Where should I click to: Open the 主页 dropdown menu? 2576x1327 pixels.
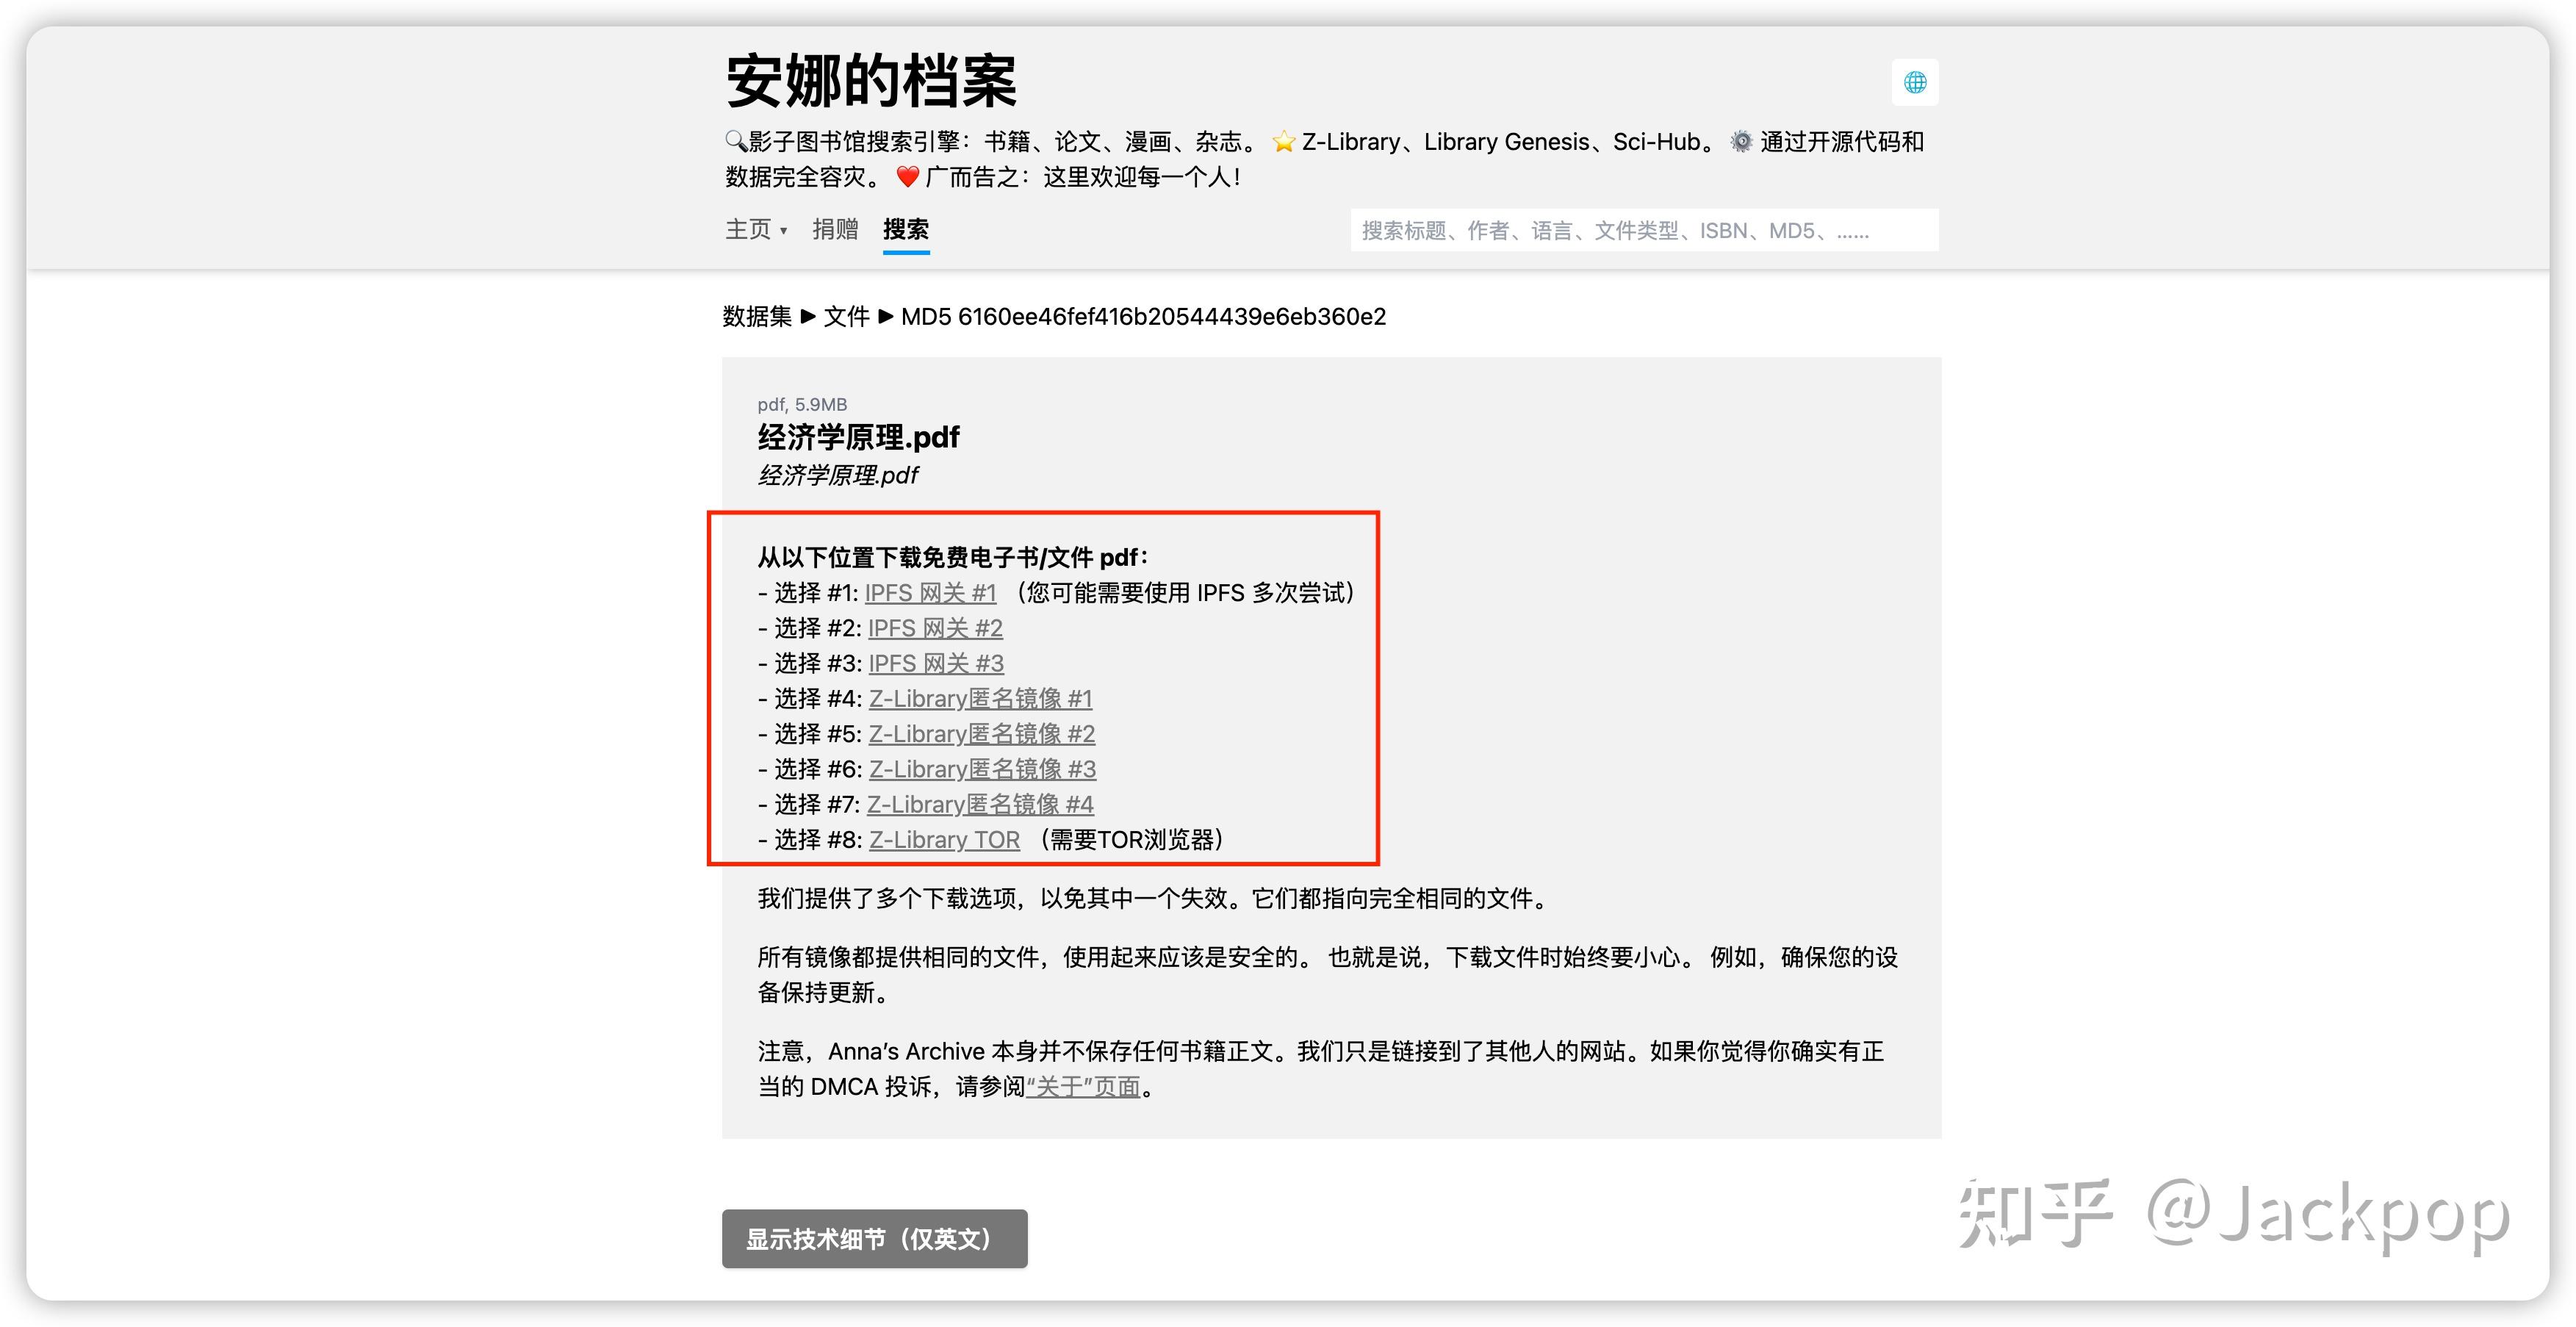tap(755, 230)
